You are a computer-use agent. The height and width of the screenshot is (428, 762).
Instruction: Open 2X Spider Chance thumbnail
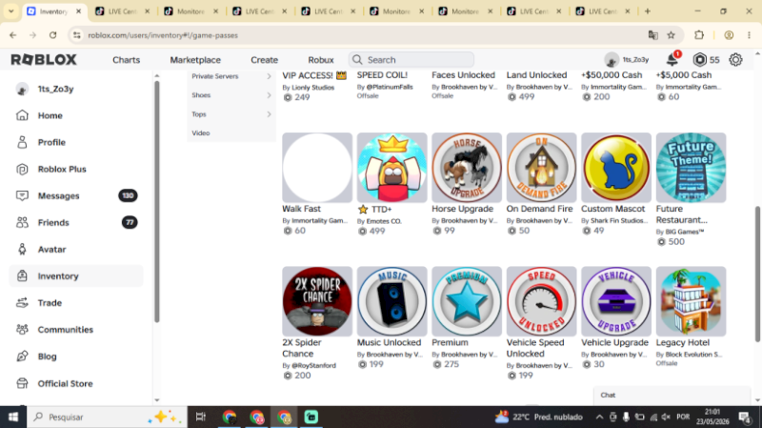click(317, 301)
